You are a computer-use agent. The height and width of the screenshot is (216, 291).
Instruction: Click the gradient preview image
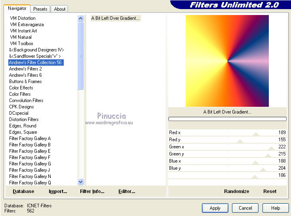[227, 61]
